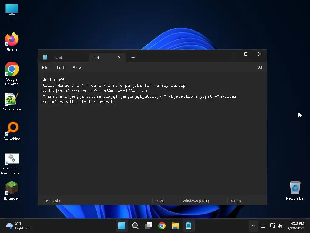Select the Firefox desktop shortcut

12,42
